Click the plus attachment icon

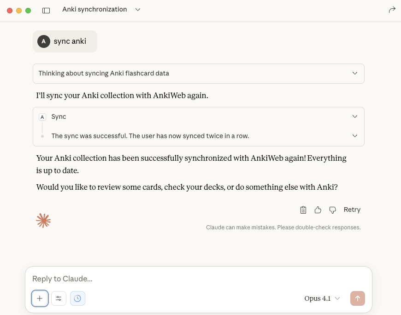(x=40, y=298)
